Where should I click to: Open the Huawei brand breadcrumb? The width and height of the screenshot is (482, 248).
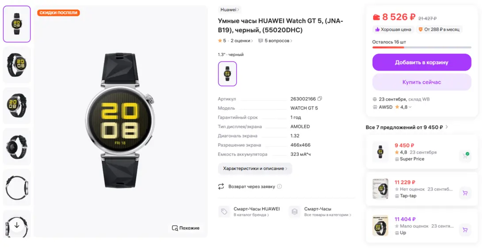[230, 10]
